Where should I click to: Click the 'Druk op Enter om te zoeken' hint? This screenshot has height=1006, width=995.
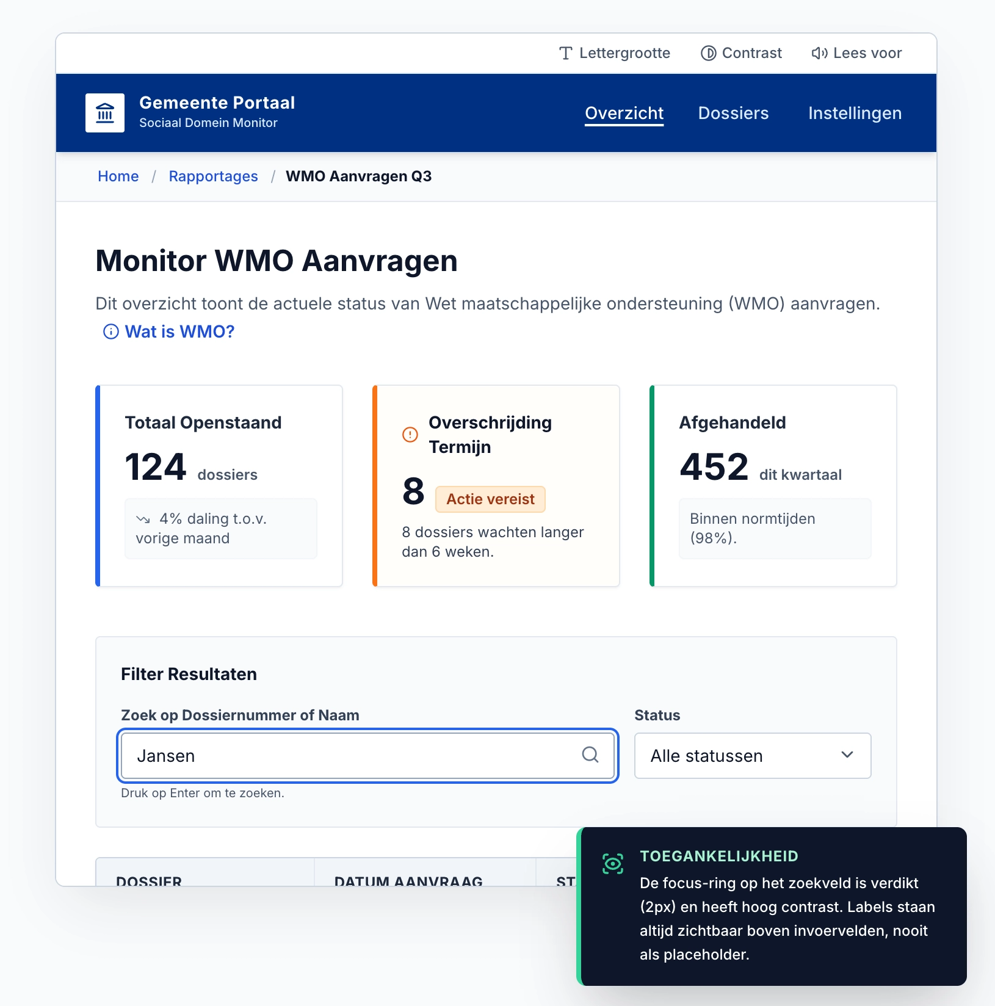pyautogui.click(x=203, y=793)
